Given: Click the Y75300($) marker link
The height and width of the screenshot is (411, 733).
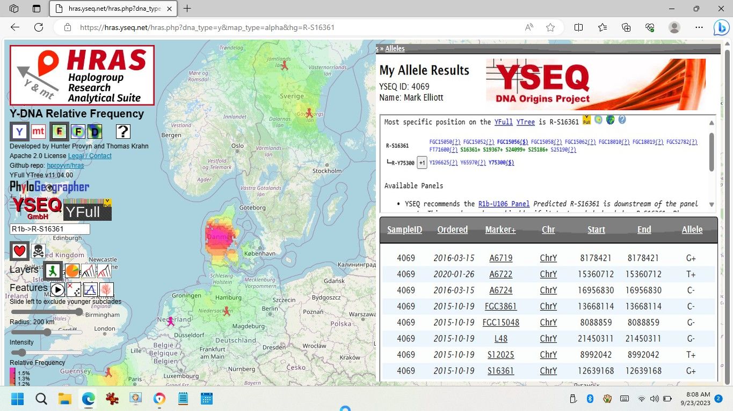Looking at the screenshot, I should pyautogui.click(x=501, y=163).
